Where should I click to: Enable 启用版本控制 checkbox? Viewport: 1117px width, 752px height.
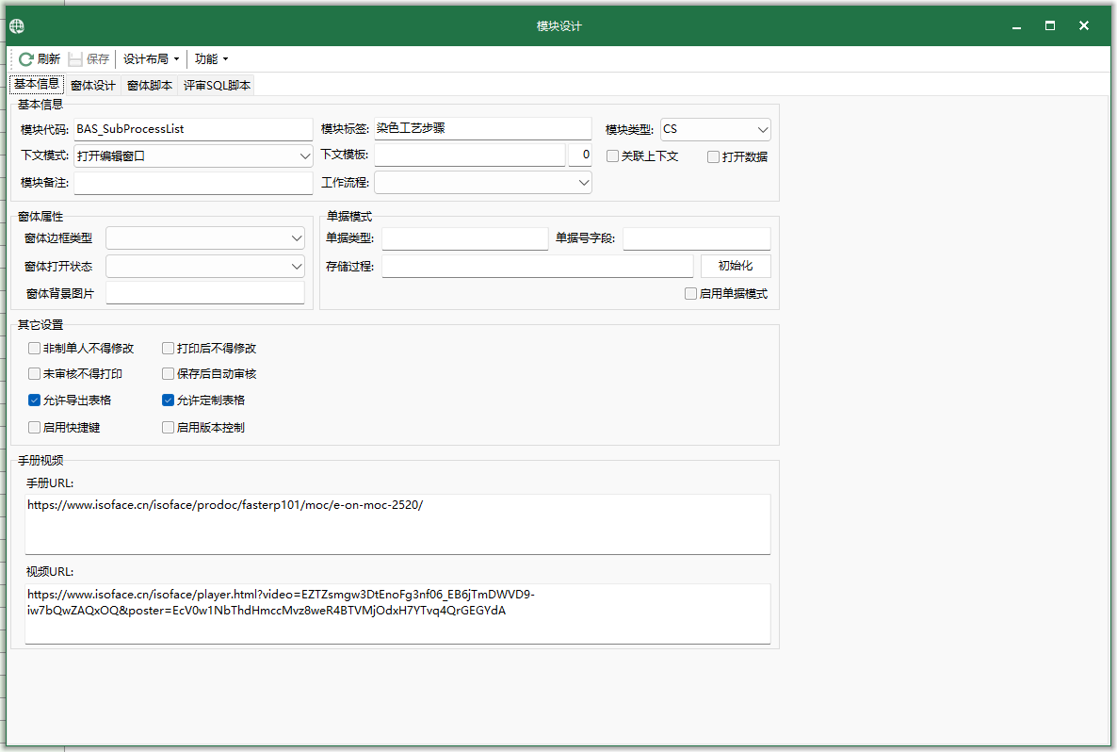(x=169, y=428)
